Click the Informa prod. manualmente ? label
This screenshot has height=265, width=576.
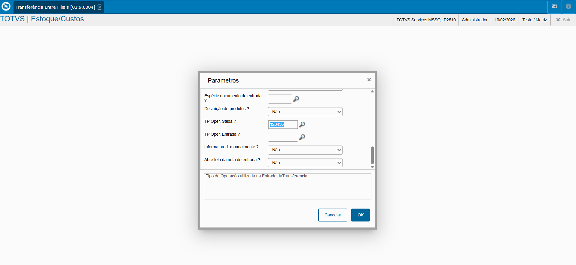coord(231,147)
